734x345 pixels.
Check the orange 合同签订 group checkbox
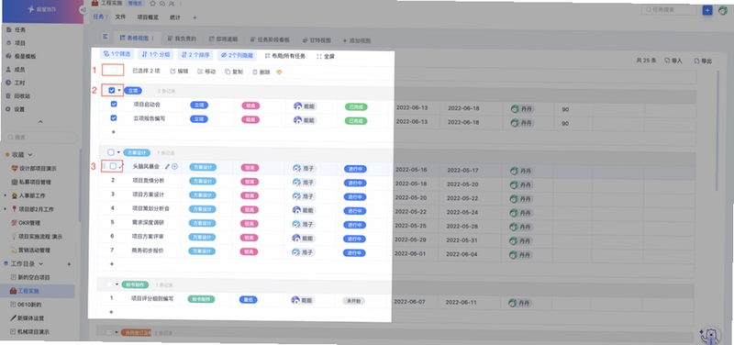pyautogui.click(x=109, y=332)
